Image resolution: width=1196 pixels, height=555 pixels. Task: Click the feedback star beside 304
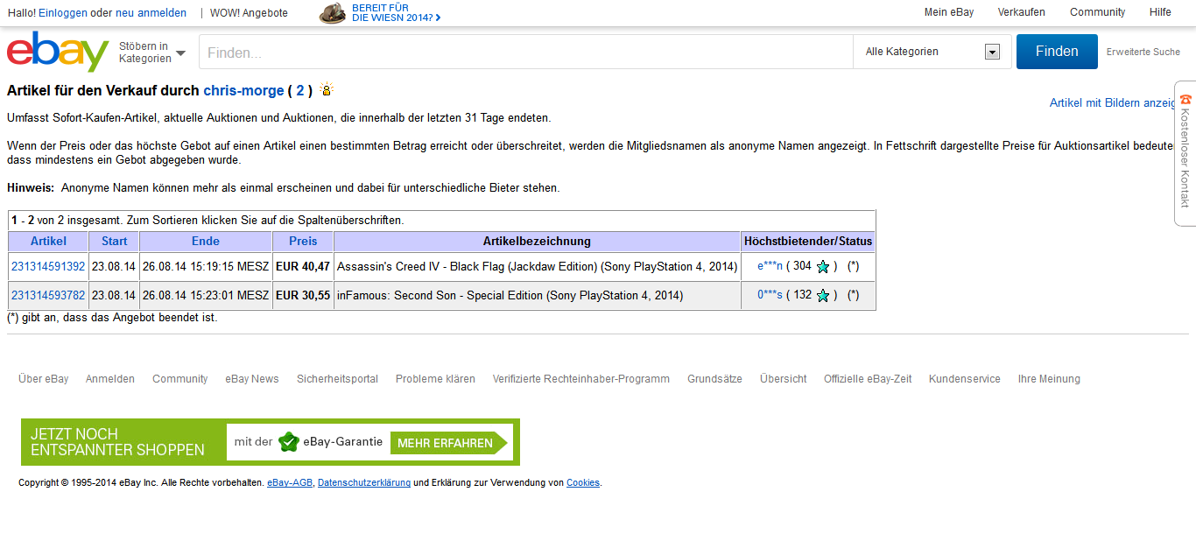823,267
